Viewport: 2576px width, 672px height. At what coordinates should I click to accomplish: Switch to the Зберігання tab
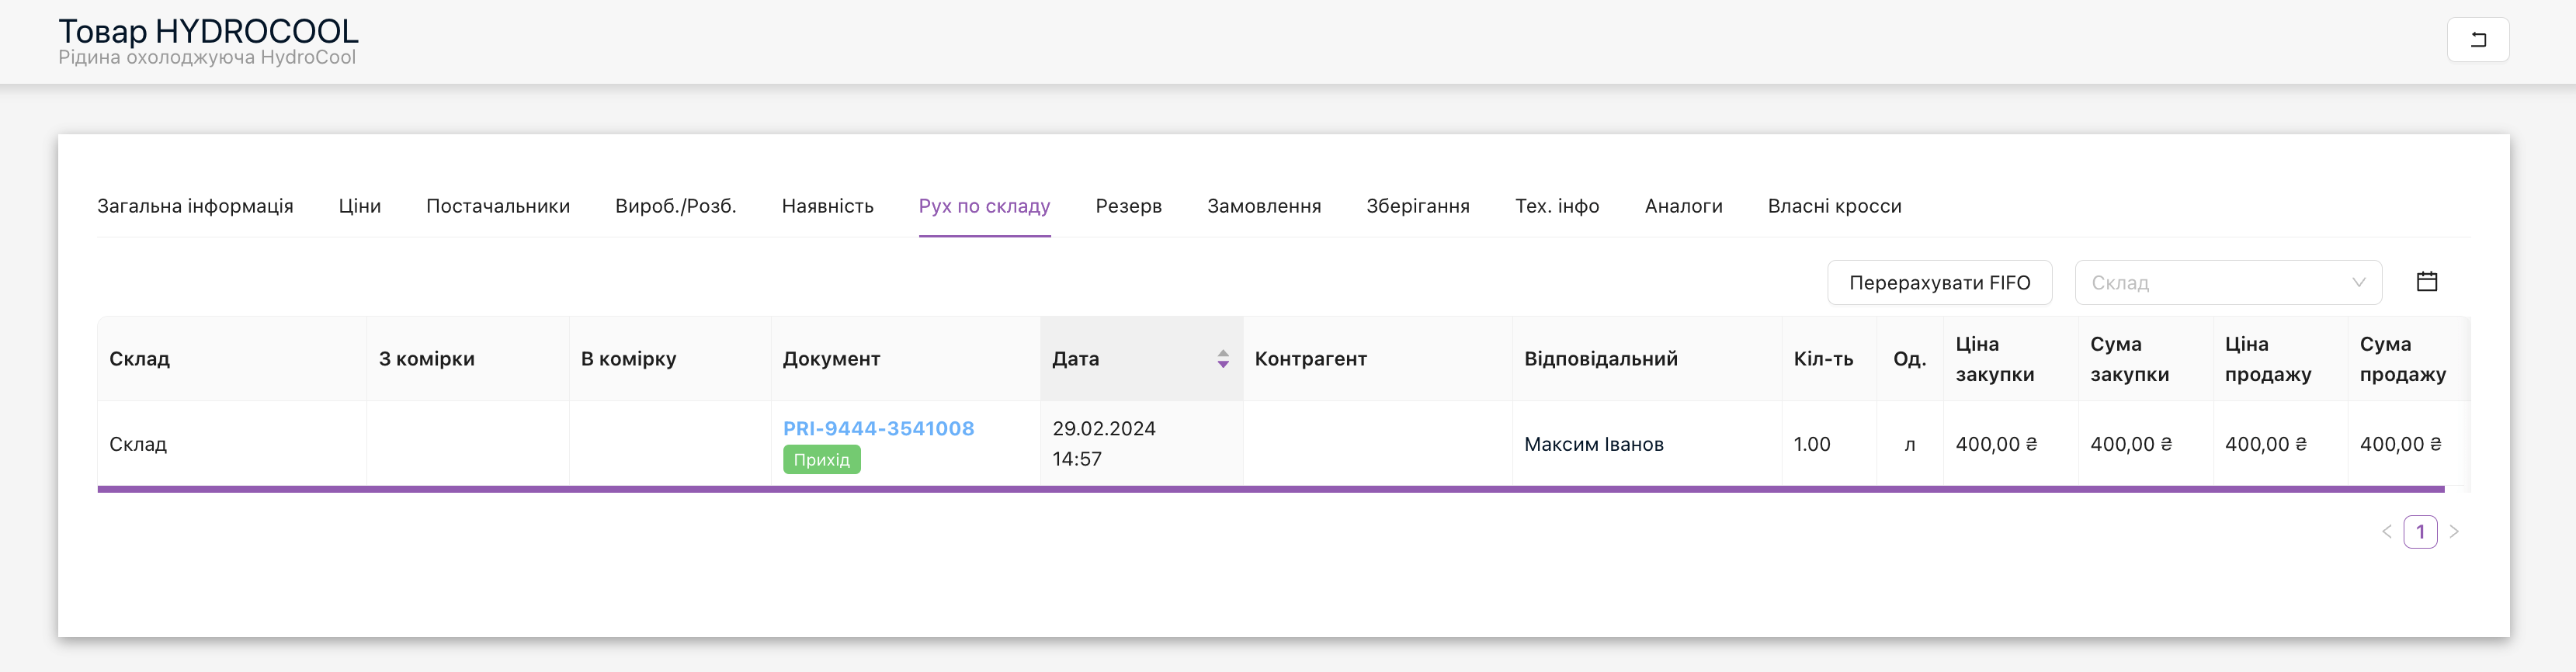1417,206
